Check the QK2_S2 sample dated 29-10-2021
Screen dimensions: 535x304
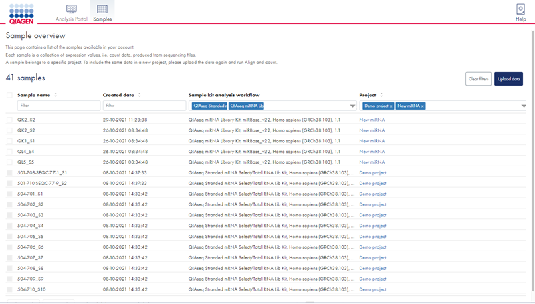point(9,120)
